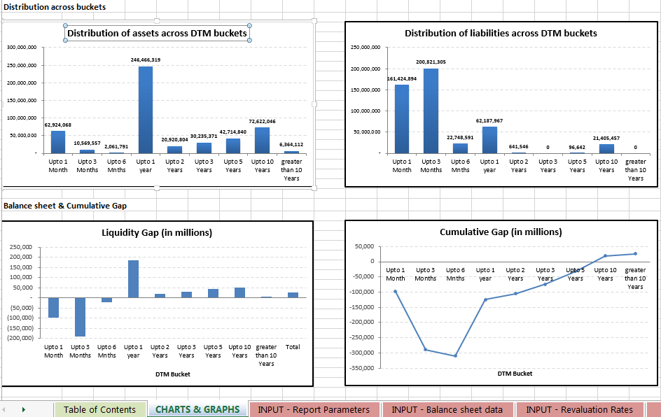The height and width of the screenshot is (417, 661).
Task: Open the Table of Contents sheet tab
Action: pyautogui.click(x=100, y=409)
